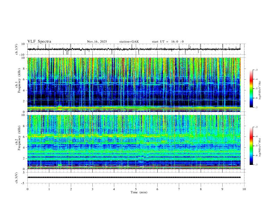Click the lower colorbar 'log(PSD)(V²/Hz)' label
This screenshot has height=212, width=275.
pyautogui.click(x=260, y=148)
